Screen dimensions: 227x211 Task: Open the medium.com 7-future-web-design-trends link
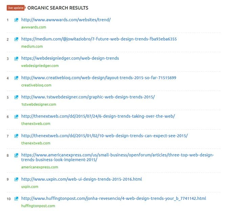[x=99, y=39]
